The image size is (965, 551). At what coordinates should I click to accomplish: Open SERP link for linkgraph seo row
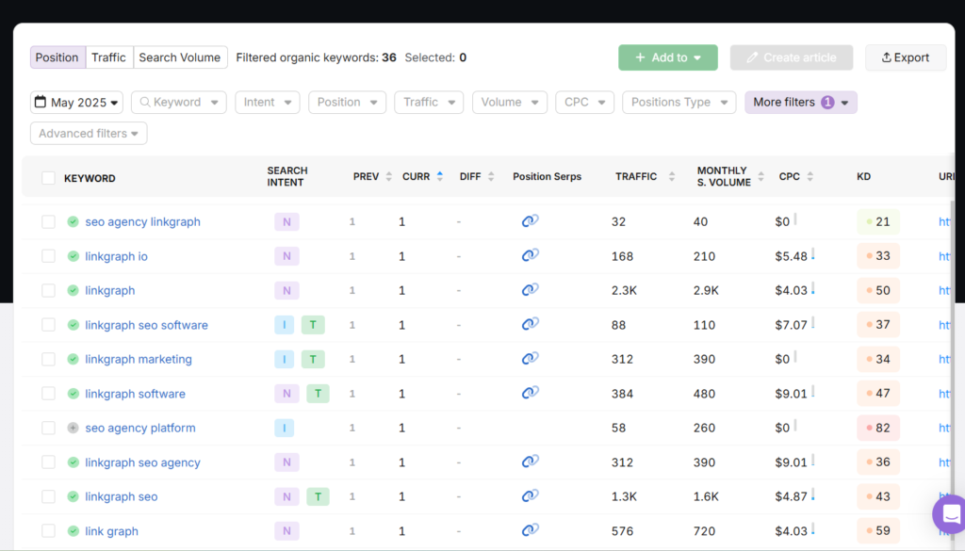(x=530, y=495)
